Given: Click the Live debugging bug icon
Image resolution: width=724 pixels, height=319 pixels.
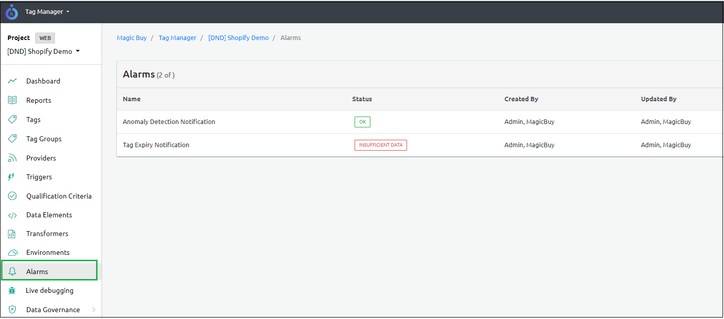Looking at the screenshot, I should pyautogui.click(x=12, y=291).
